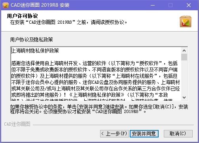Click the scrollbar track below the thumb
The width and height of the screenshot is (199, 143).
184,77
